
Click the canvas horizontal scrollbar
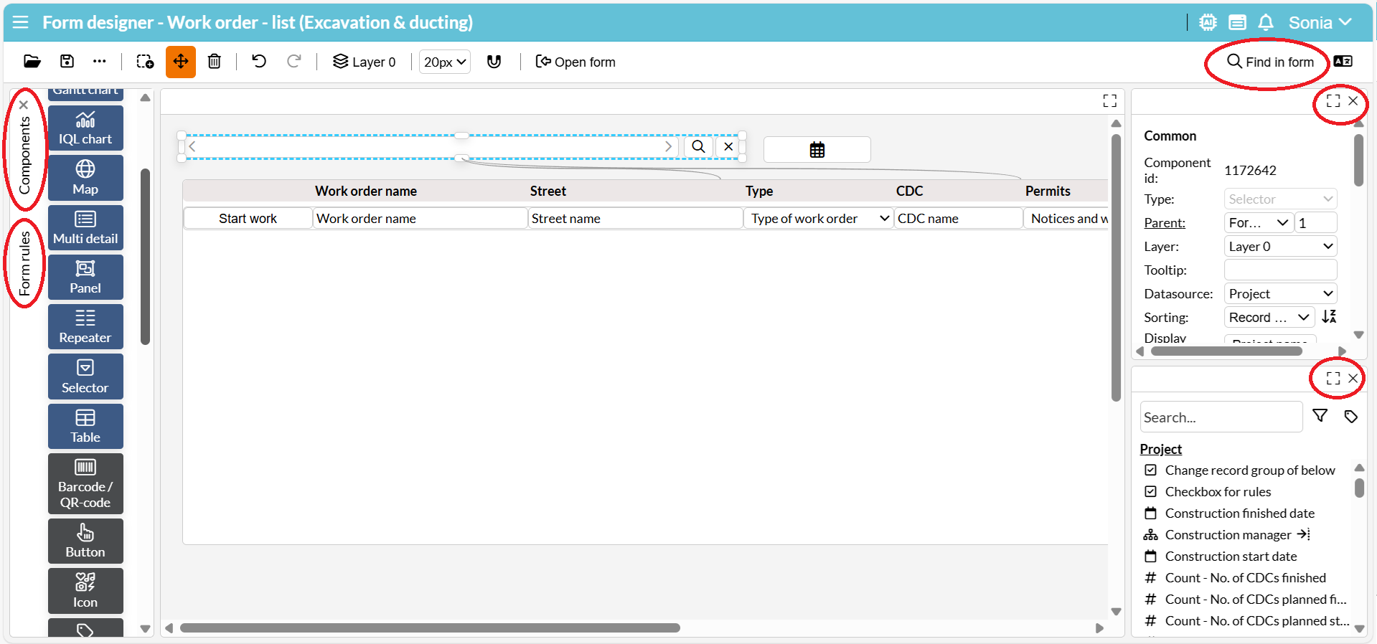[429, 628]
